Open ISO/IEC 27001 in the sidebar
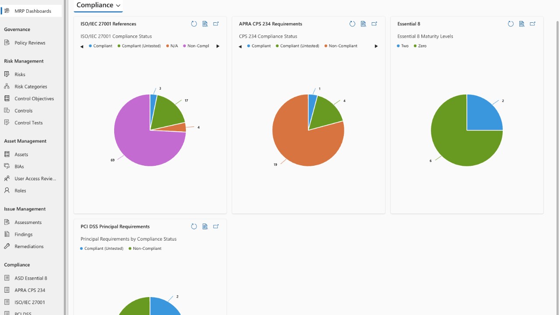Screen dimensions: 560x315 click(x=31, y=302)
